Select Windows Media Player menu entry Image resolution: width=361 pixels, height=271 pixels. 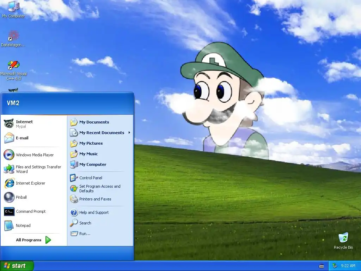click(34, 155)
